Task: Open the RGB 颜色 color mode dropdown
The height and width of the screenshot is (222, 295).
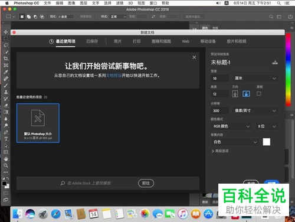Action: coord(231,126)
